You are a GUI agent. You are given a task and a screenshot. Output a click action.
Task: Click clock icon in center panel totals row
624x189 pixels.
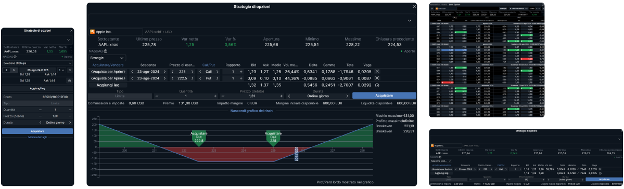[377, 85]
